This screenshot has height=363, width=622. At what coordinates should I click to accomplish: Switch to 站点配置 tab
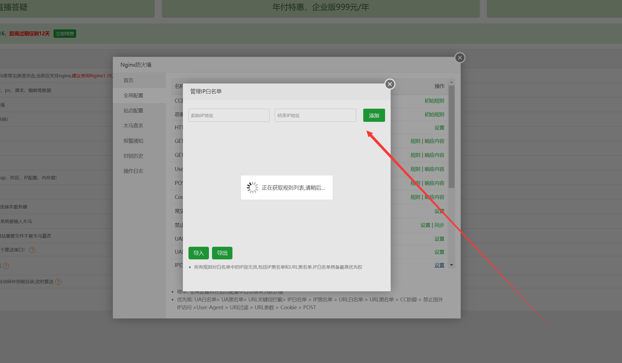point(133,111)
